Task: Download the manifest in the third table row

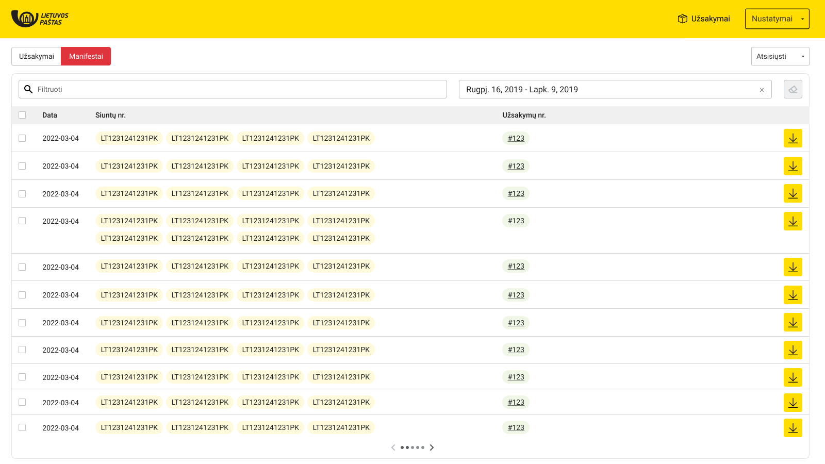Action: pyautogui.click(x=793, y=193)
